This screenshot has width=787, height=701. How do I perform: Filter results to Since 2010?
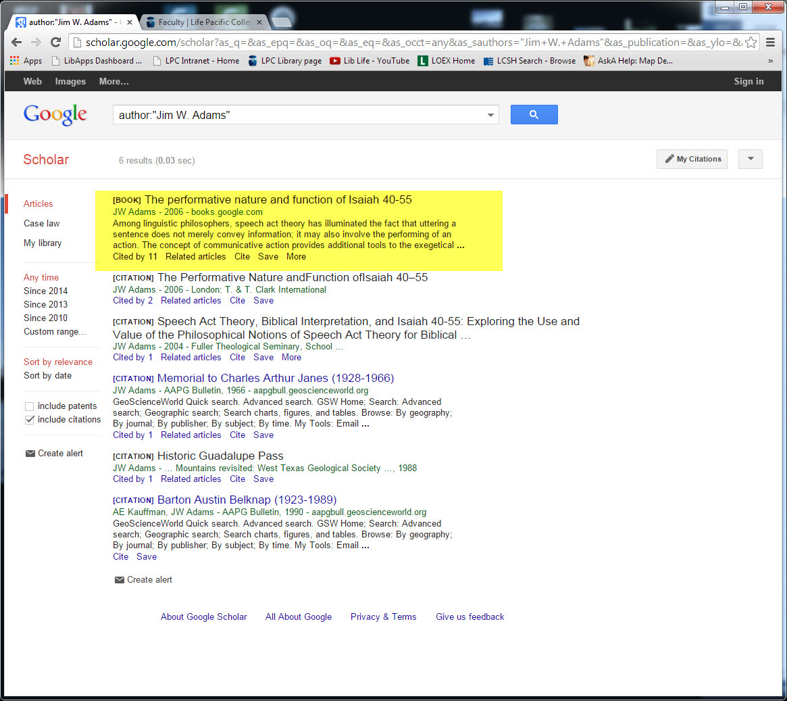(46, 318)
